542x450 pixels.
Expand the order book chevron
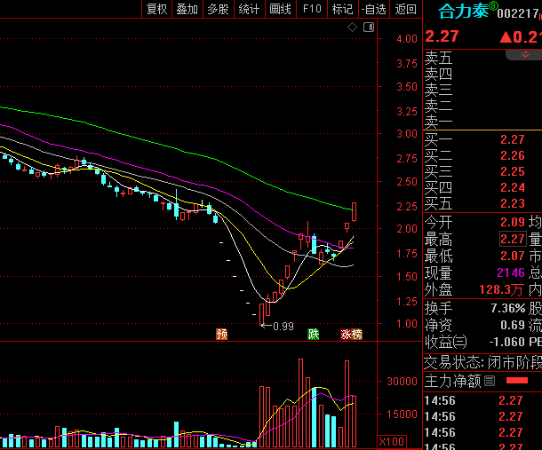coord(525,54)
